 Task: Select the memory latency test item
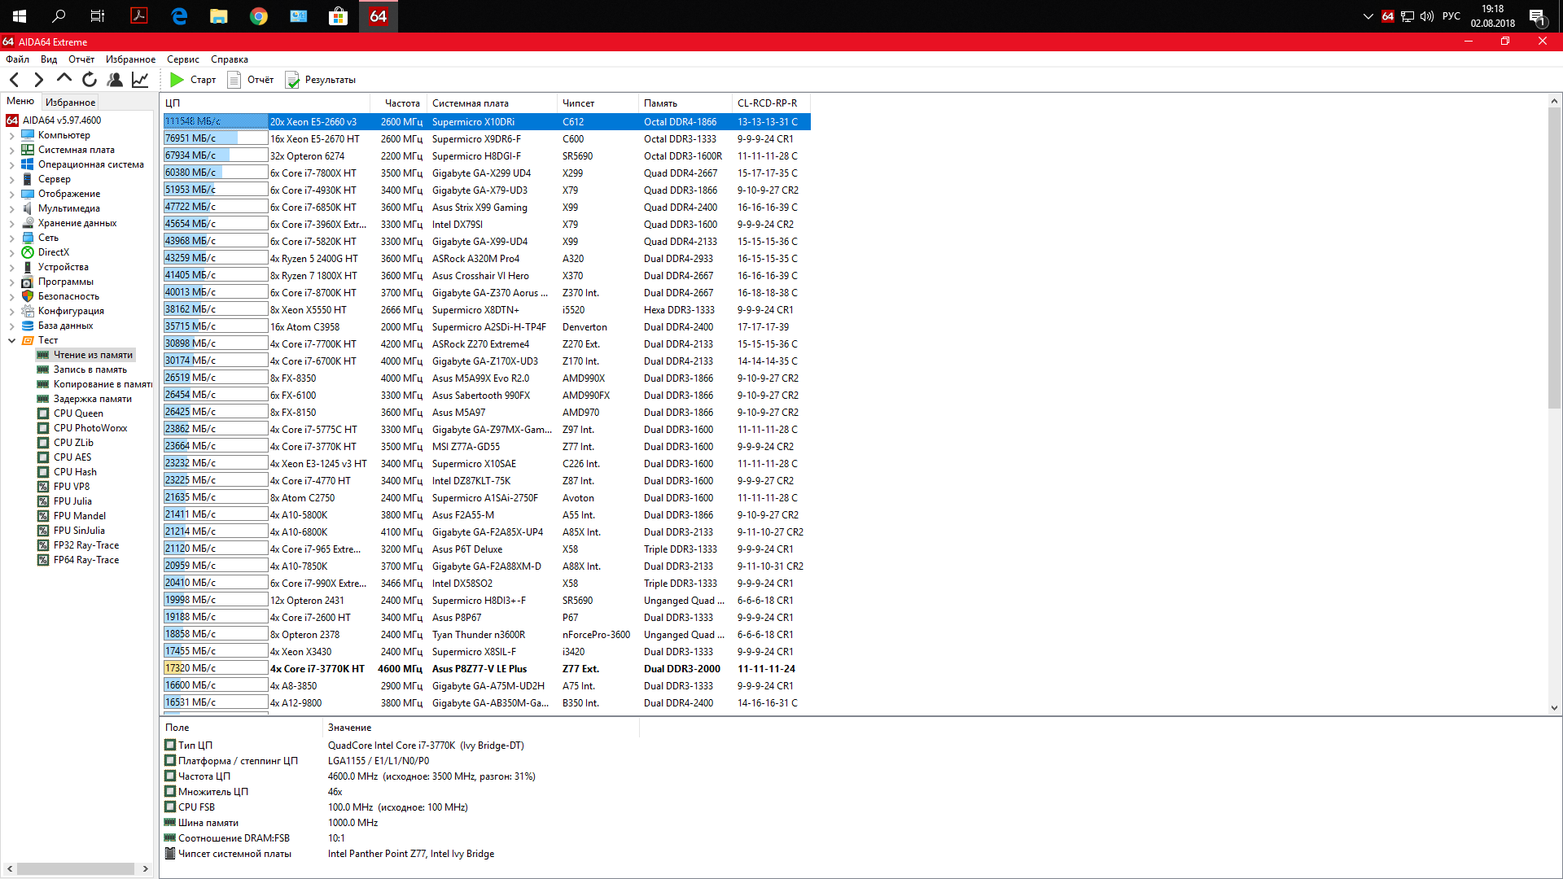point(92,399)
